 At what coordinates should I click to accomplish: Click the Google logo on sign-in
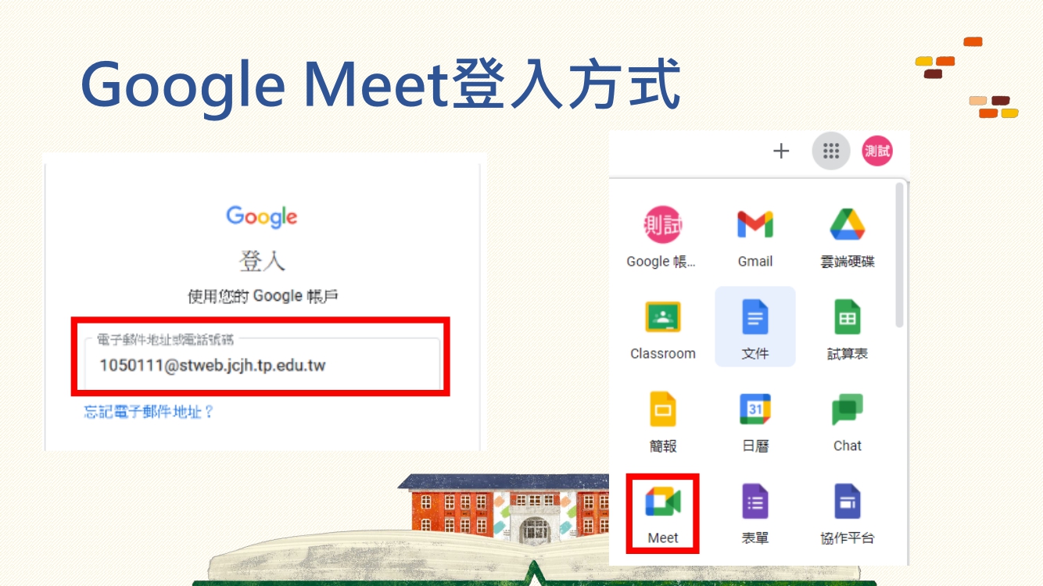point(261,216)
